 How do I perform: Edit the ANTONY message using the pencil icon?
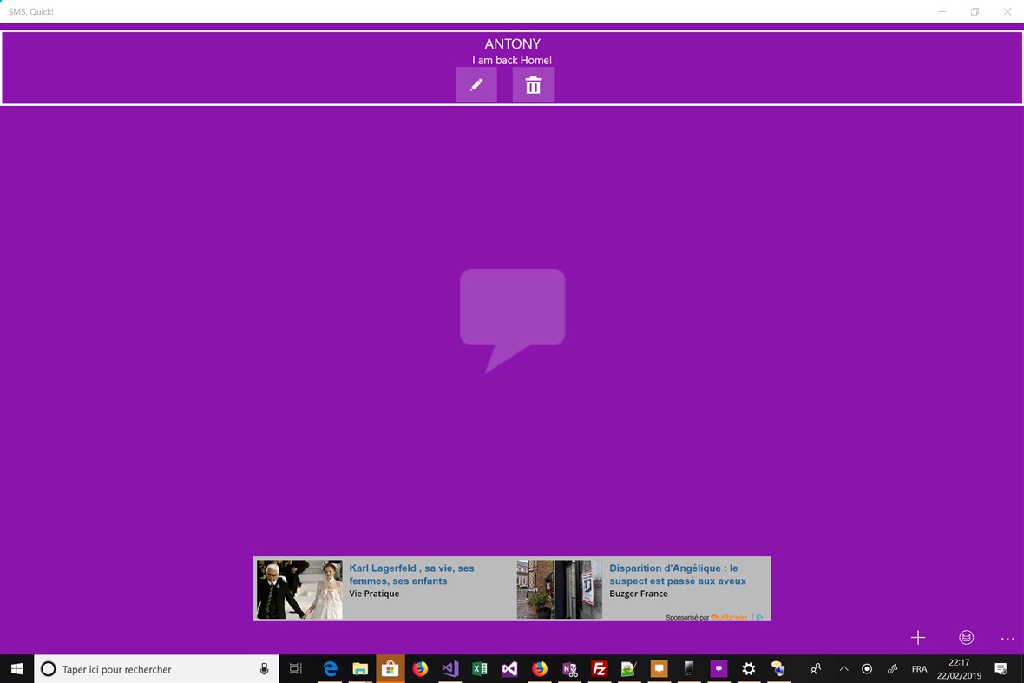(x=476, y=84)
